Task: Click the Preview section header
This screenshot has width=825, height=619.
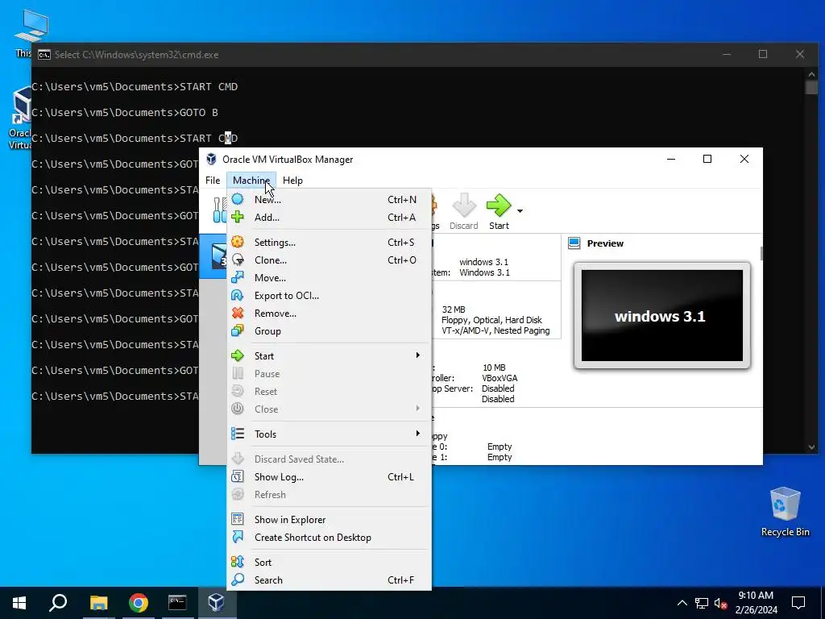Action: pos(605,243)
